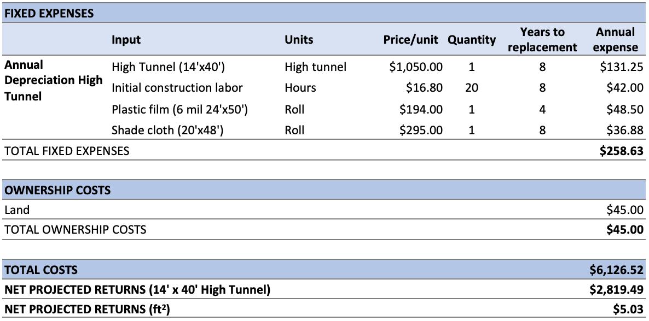Click the $6,126.52 total costs value
649x321 pixels.
pyautogui.click(x=617, y=270)
